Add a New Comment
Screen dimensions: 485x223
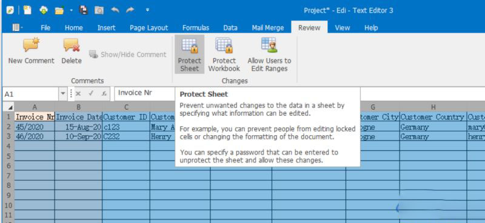pos(32,52)
